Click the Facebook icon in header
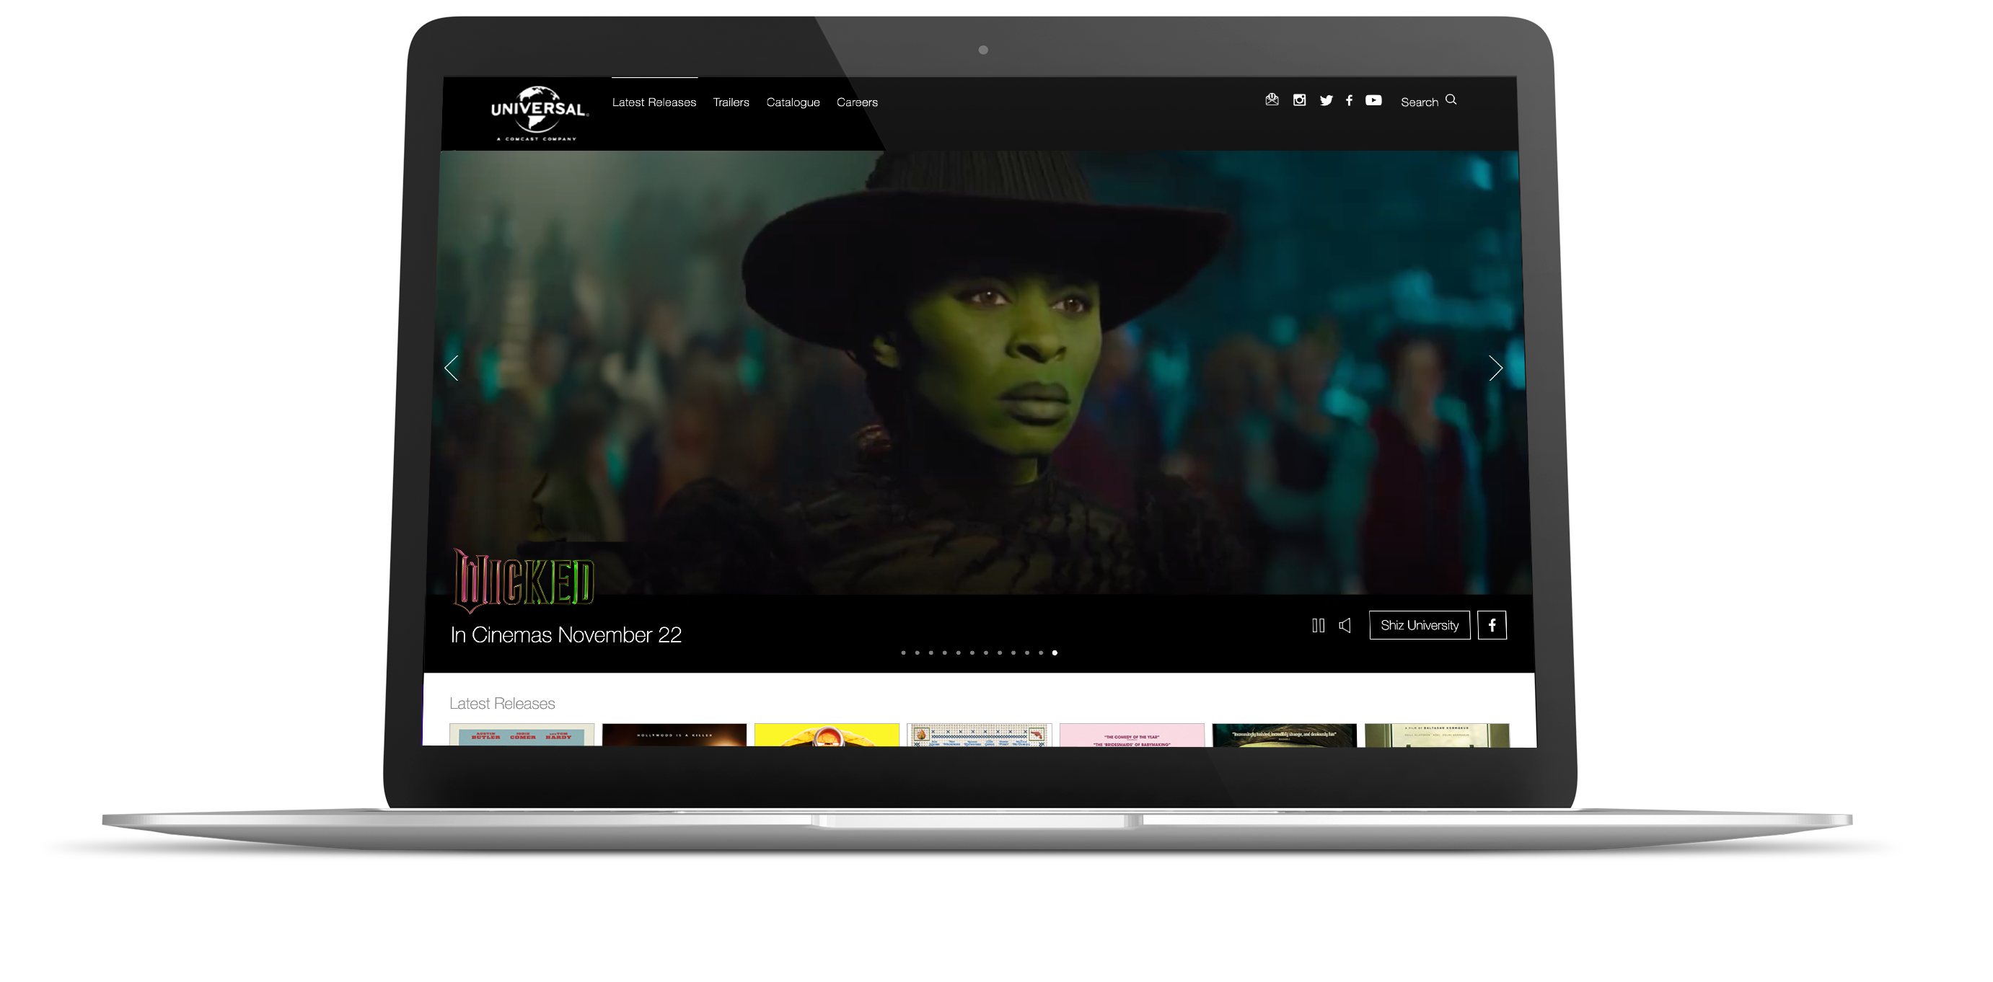 (1350, 100)
